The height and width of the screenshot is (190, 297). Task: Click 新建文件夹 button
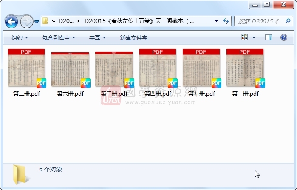point(133,38)
